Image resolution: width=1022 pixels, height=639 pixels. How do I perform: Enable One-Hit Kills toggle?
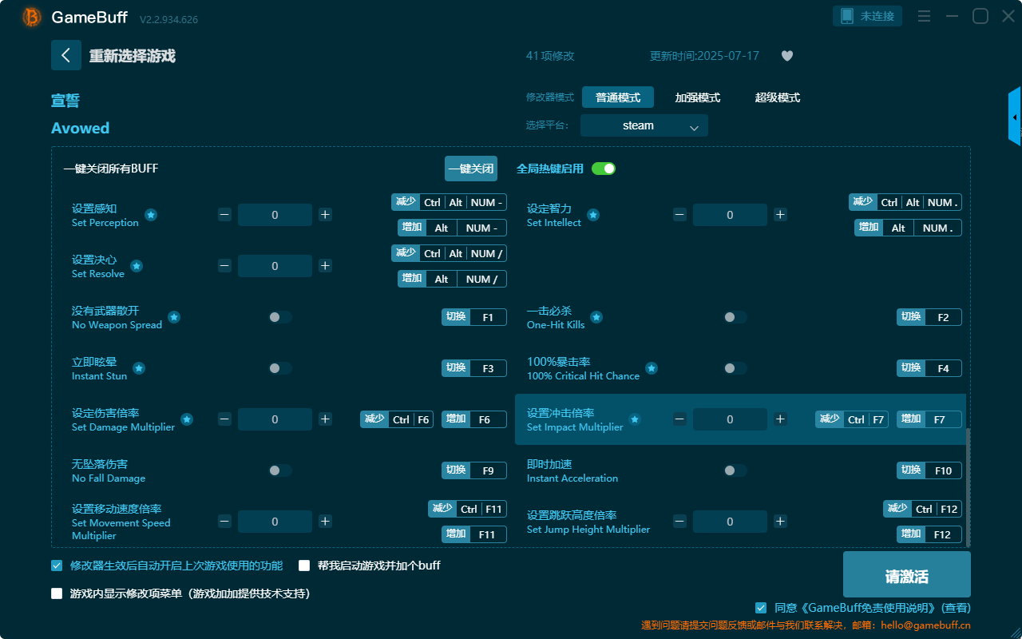click(735, 317)
